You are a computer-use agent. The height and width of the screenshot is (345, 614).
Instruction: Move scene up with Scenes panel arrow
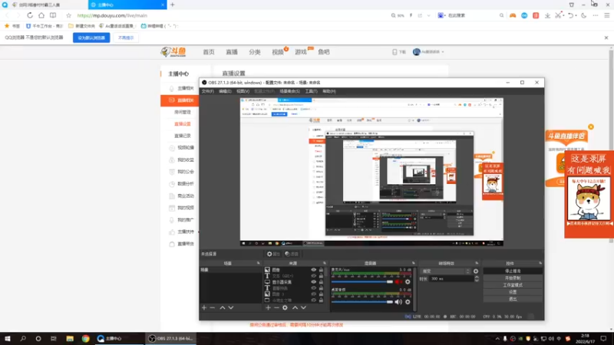pos(222,308)
